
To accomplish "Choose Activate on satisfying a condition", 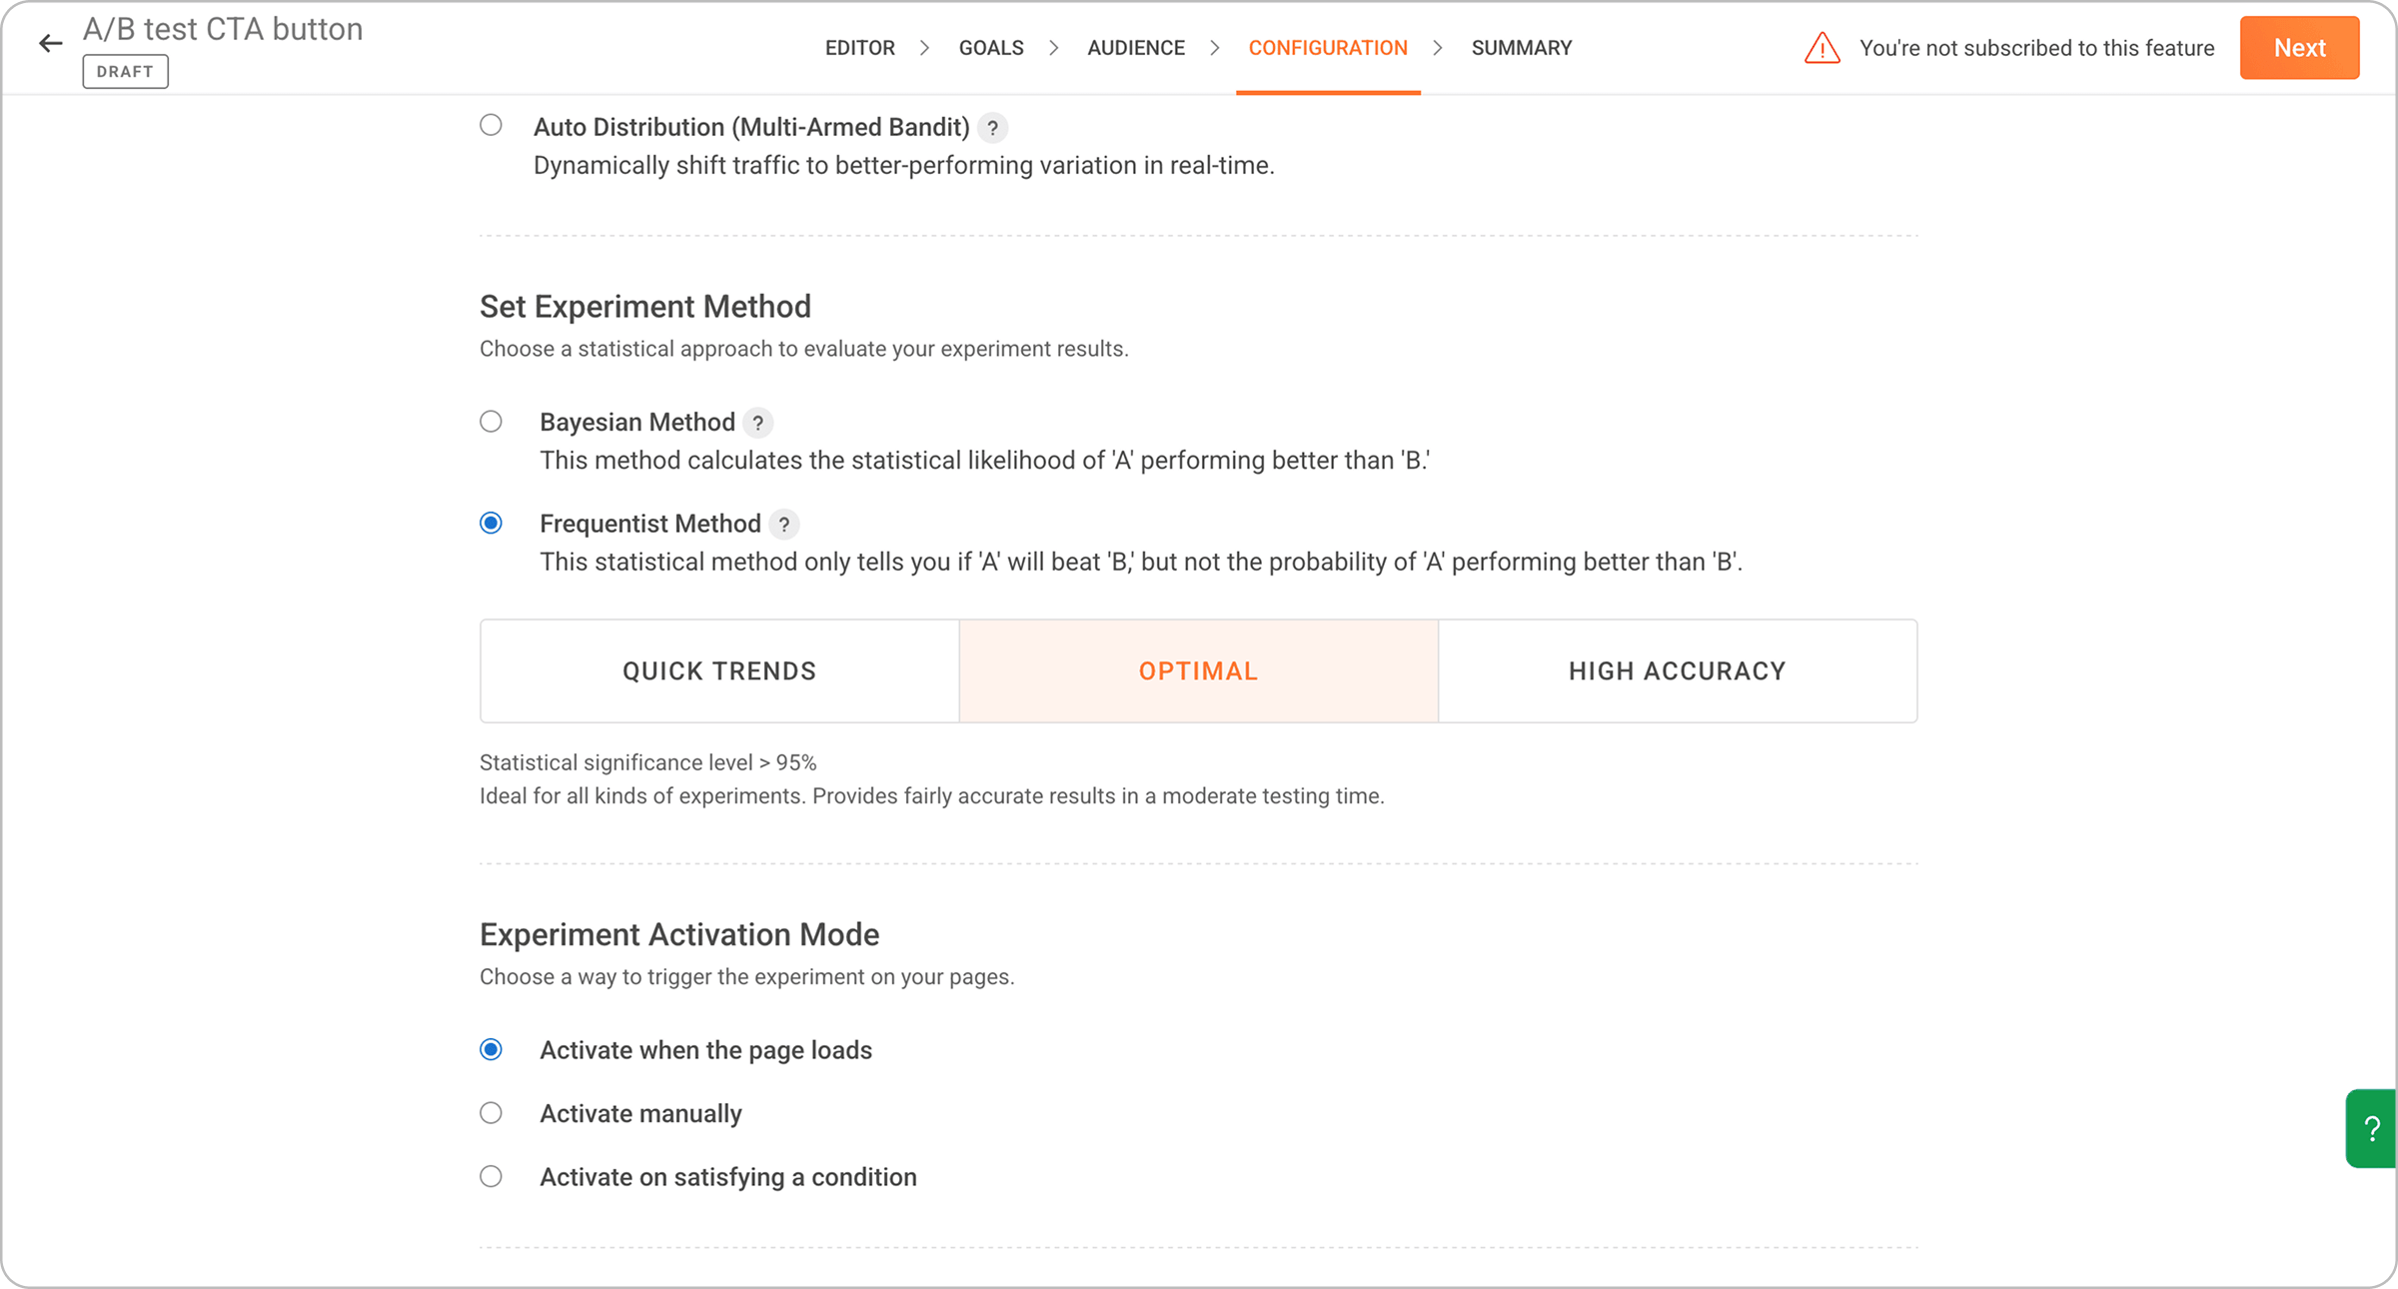I will click(x=491, y=1176).
